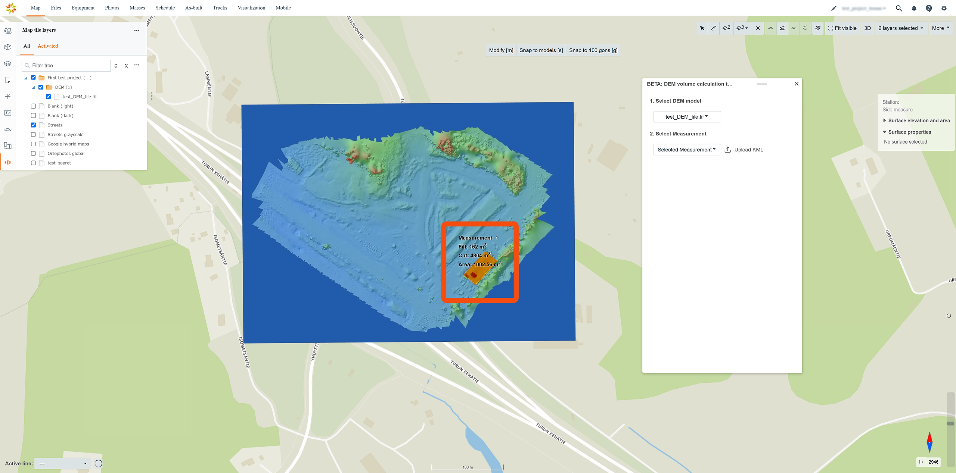Open the Visualization menu

[251, 8]
